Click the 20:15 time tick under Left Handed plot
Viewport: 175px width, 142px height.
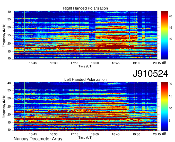[157, 134]
